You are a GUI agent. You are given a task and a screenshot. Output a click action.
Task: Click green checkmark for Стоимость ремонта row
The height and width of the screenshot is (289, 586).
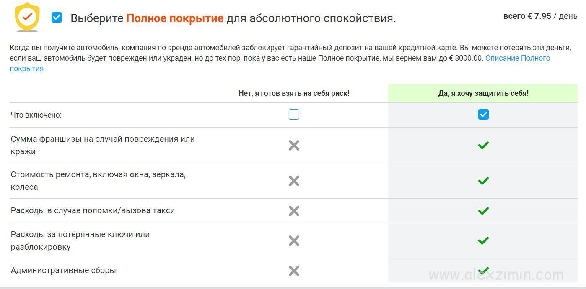483,181
